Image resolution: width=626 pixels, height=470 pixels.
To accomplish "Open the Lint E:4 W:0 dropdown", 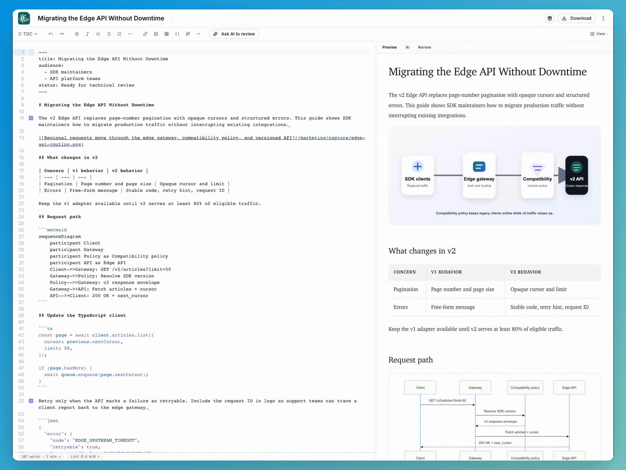I will [85, 457].
